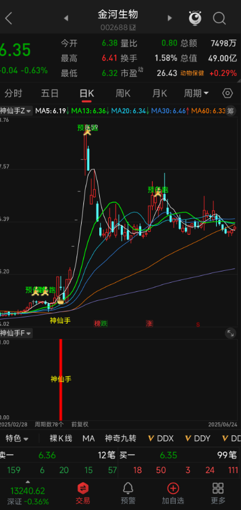Tap the 2025/06/24 end date label
The image size is (241, 510).
tap(223, 424)
